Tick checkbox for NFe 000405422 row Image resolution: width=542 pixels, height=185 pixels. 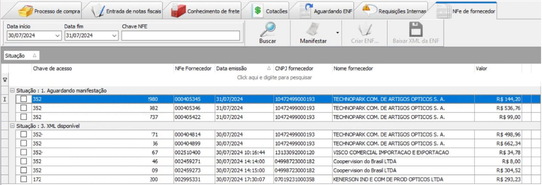[x=24, y=117]
